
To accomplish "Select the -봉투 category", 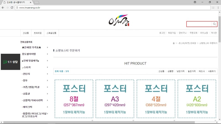I will [25, 80].
